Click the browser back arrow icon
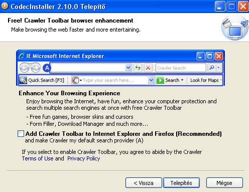This screenshot has width=249, height=192. click(25, 68)
